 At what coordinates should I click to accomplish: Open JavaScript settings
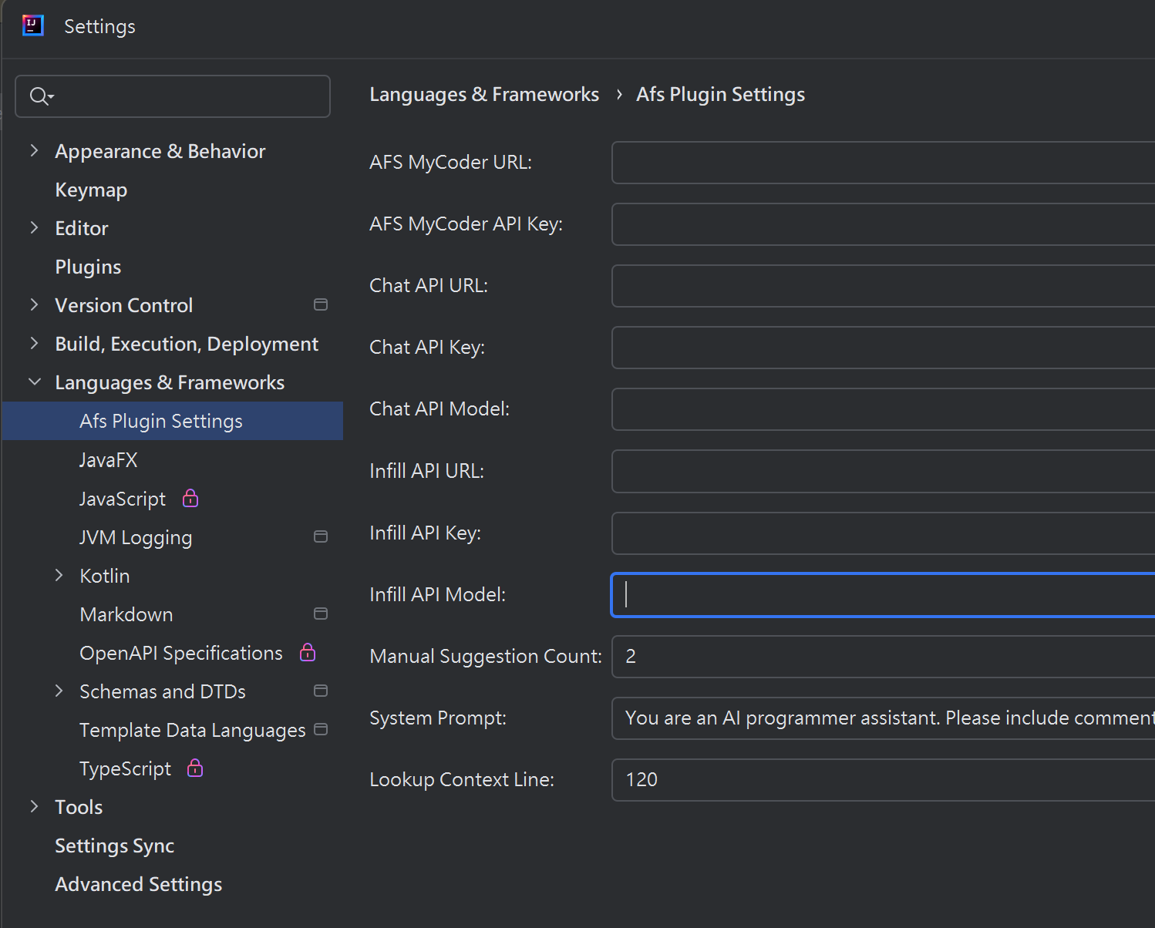coord(123,499)
